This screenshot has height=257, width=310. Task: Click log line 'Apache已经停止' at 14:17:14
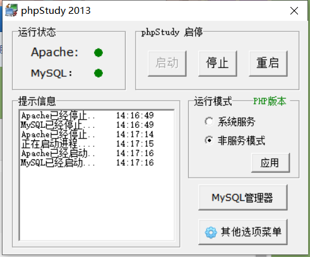[x=88, y=134]
